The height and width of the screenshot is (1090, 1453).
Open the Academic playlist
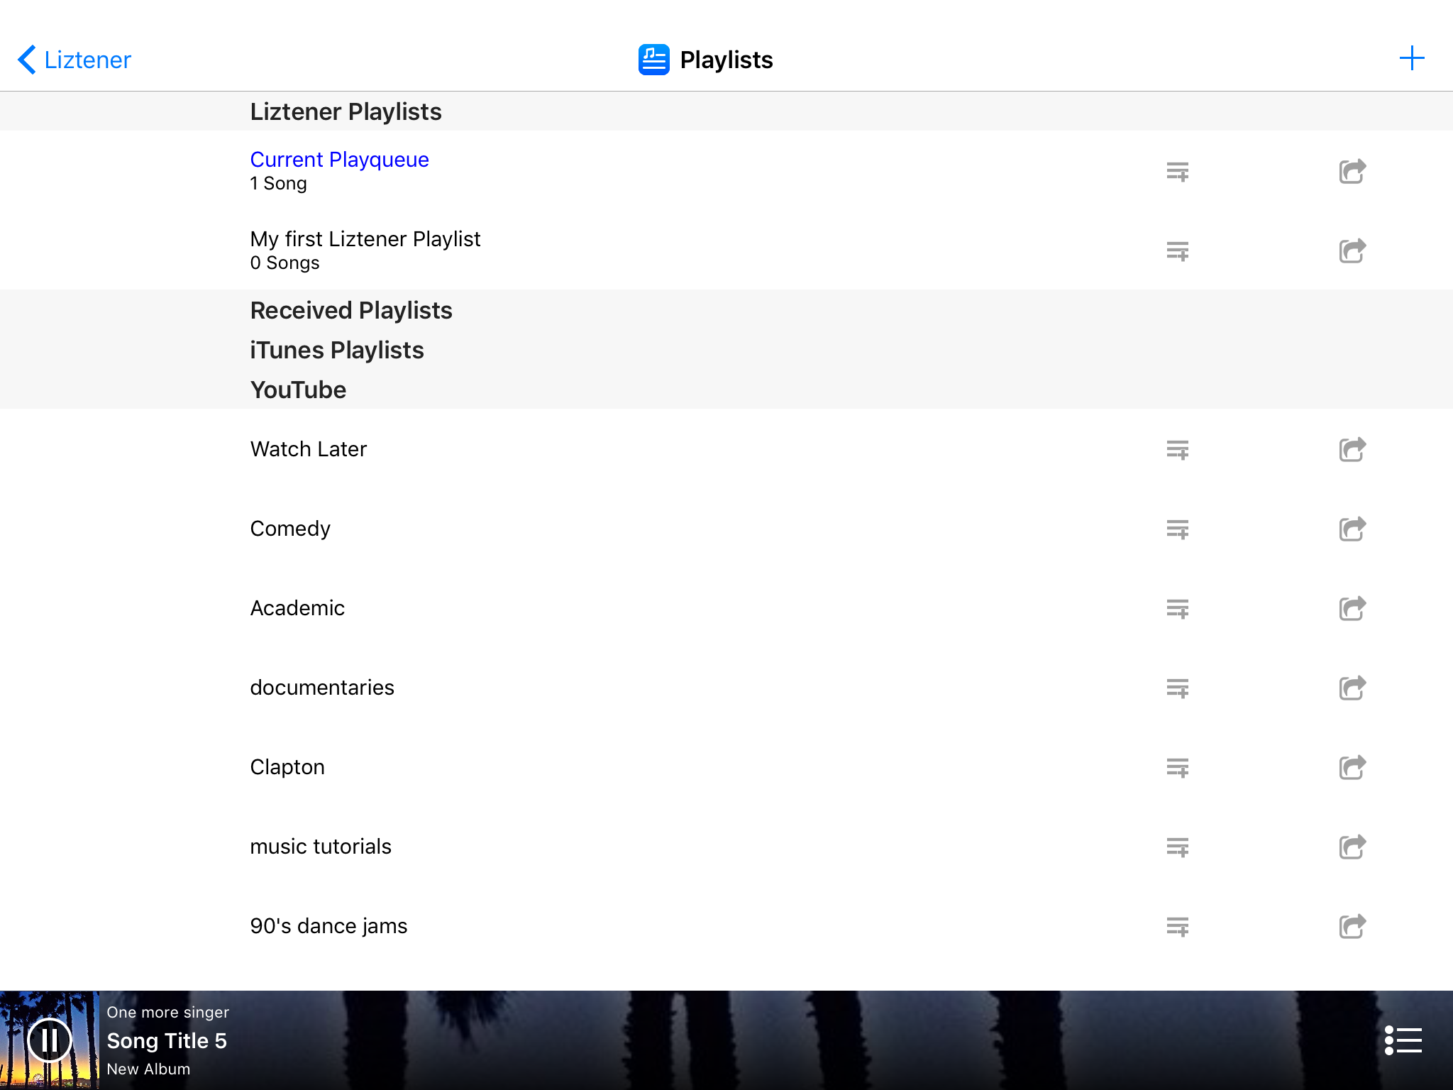(726, 607)
